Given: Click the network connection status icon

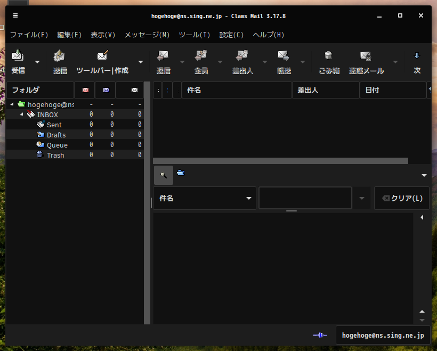Looking at the screenshot, I should point(320,335).
